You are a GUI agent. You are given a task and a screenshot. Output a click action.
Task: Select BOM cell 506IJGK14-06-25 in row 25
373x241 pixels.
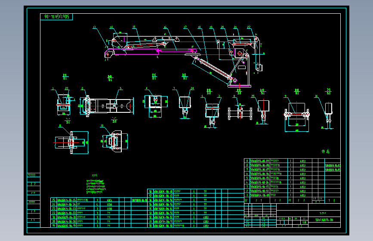click(x=66, y=200)
